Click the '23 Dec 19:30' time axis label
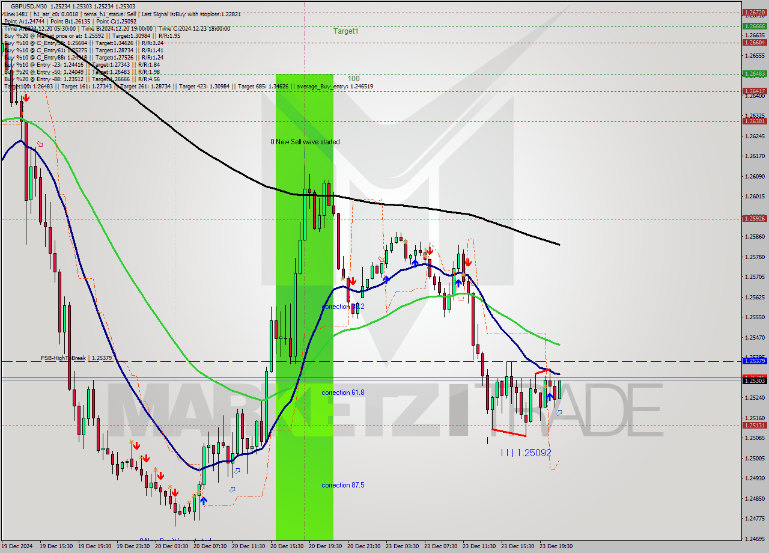Image resolution: width=769 pixels, height=553 pixels. coord(556,546)
